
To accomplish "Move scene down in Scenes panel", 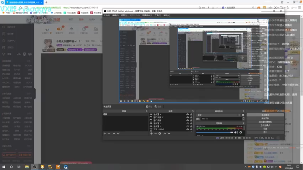I will (118, 133).
